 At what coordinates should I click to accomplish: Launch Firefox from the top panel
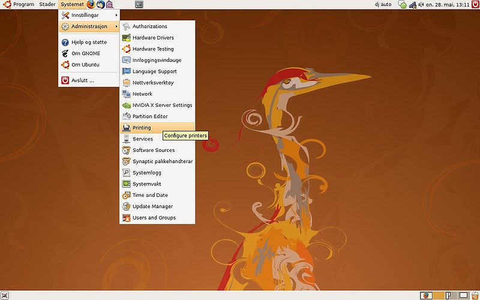[91, 4]
